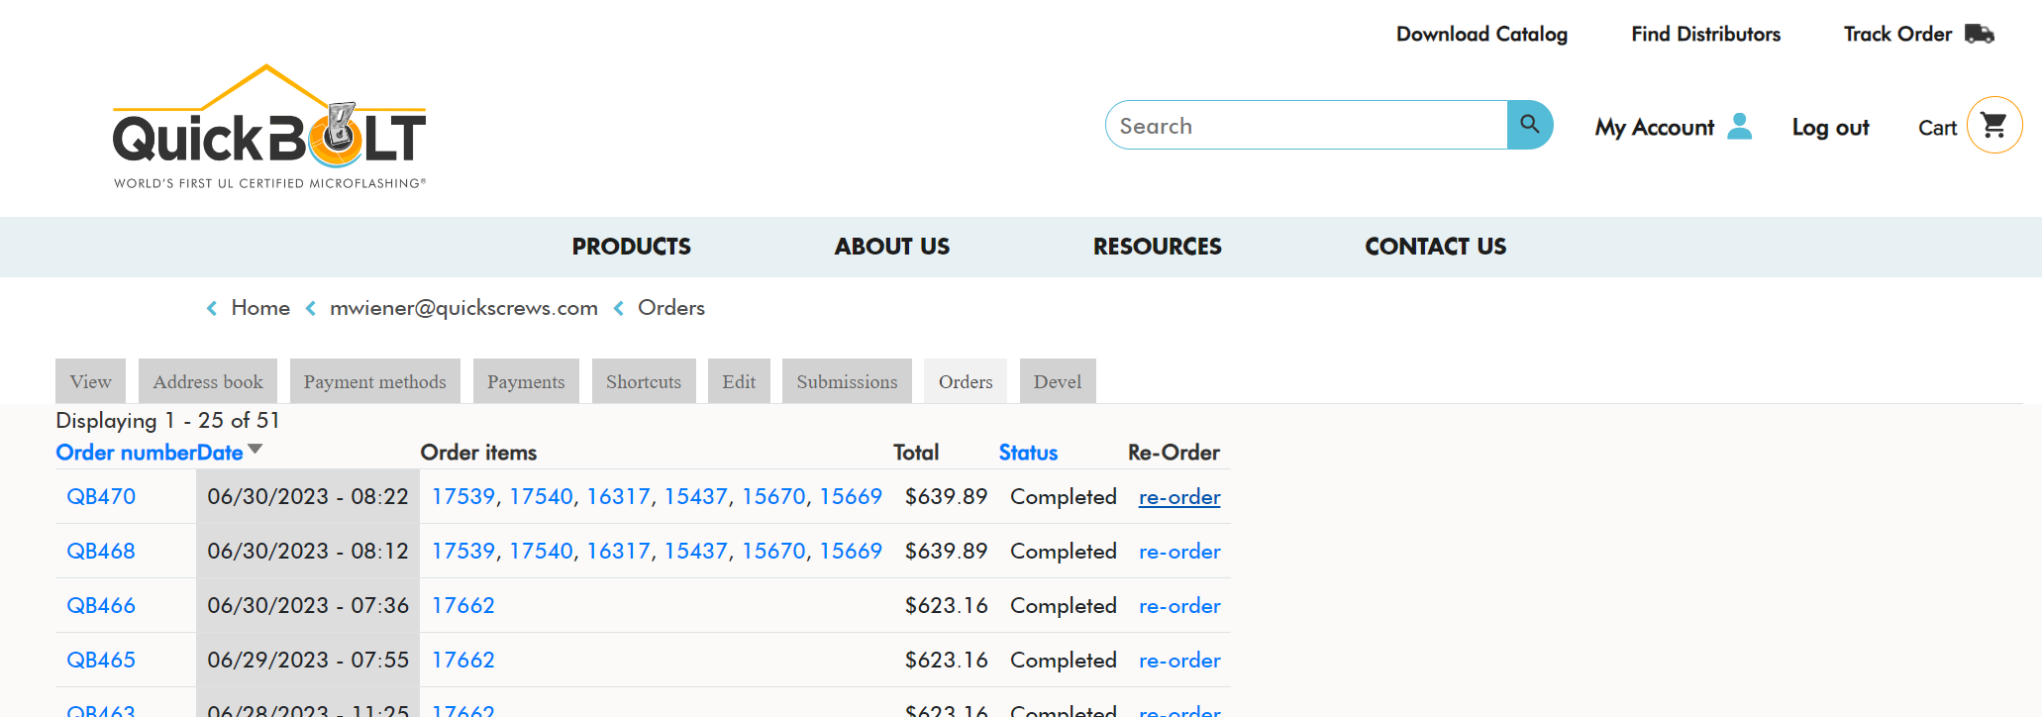Click the QuickBOLT logo

(269, 129)
